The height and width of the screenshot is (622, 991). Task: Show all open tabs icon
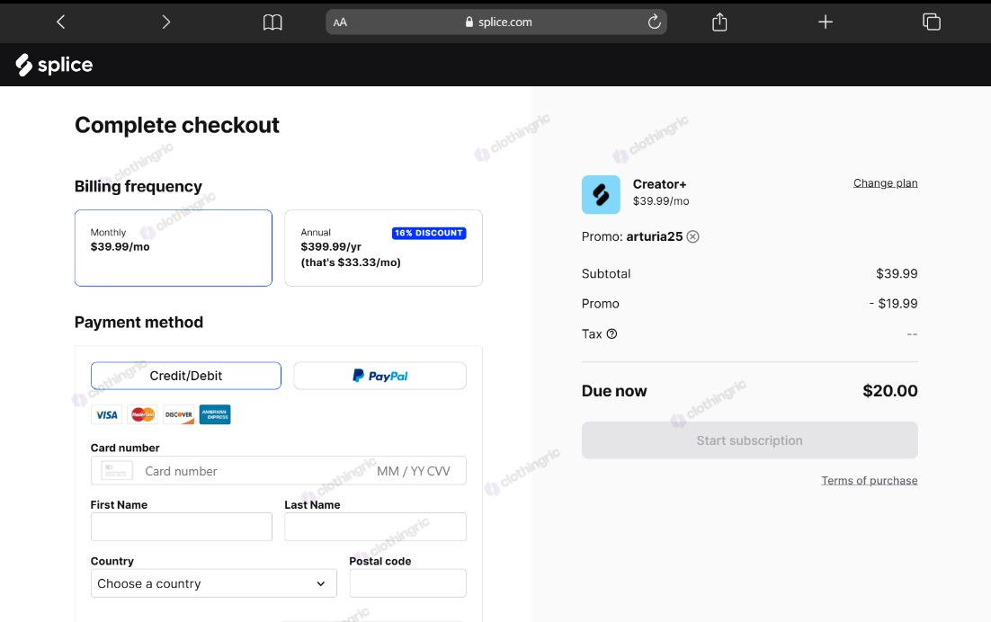(x=932, y=22)
